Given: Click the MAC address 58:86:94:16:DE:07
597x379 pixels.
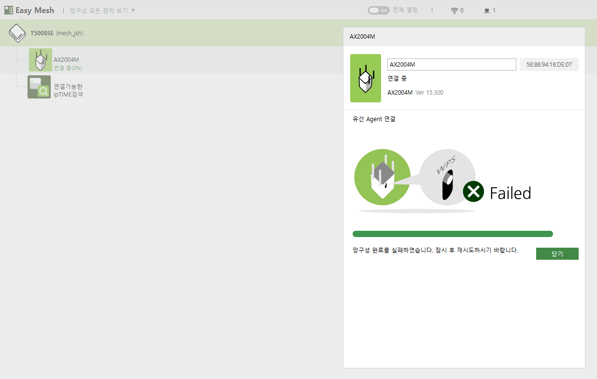Looking at the screenshot, I should click(549, 65).
